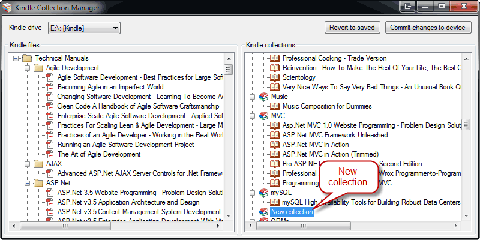Viewport: 480px width, 240px height.
Task: Select Changing Software Development file
Action: (140, 97)
